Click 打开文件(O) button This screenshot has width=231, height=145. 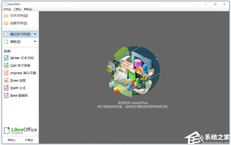click(x=19, y=16)
